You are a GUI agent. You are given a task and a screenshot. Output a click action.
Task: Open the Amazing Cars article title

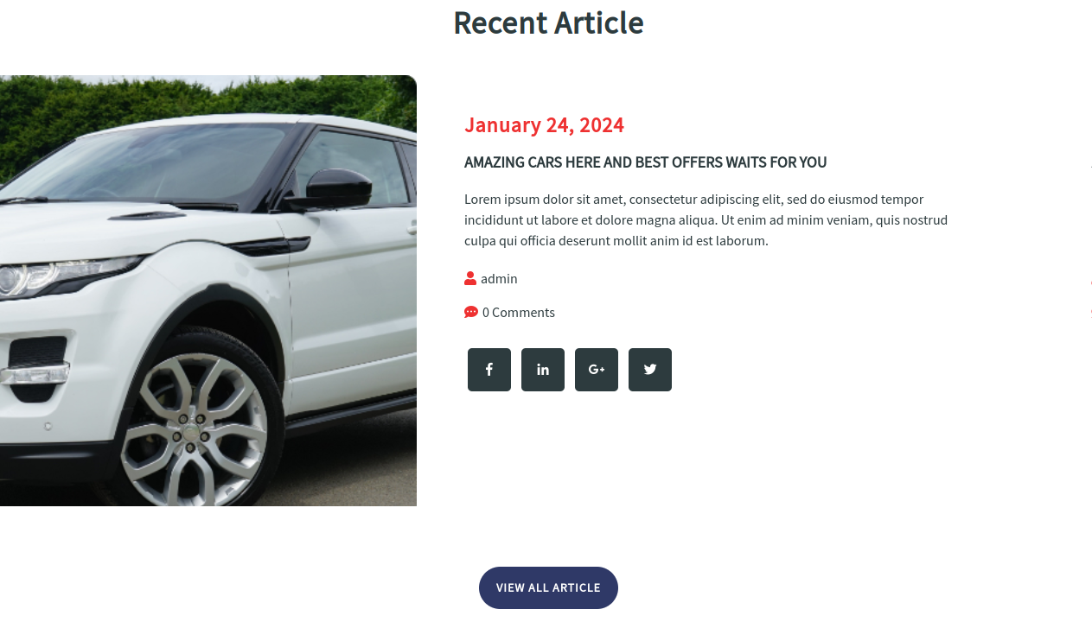[x=645, y=162]
